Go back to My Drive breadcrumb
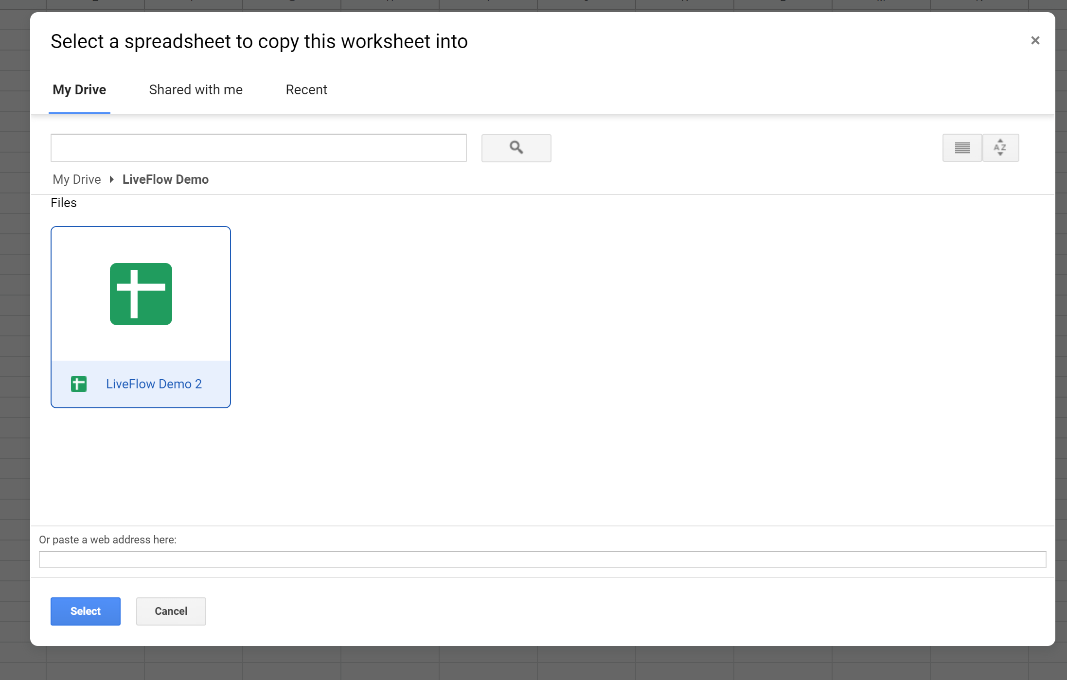This screenshot has height=680, width=1067. coord(77,179)
